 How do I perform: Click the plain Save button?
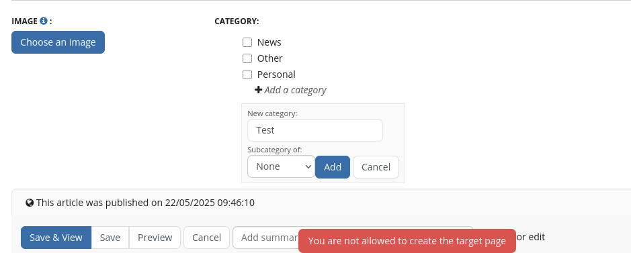tap(110, 238)
